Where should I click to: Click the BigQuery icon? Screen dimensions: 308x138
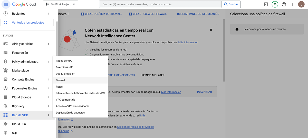5,106
